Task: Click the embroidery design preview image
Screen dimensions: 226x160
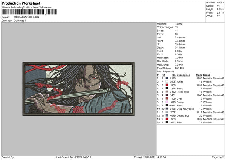Action: tap(79, 89)
